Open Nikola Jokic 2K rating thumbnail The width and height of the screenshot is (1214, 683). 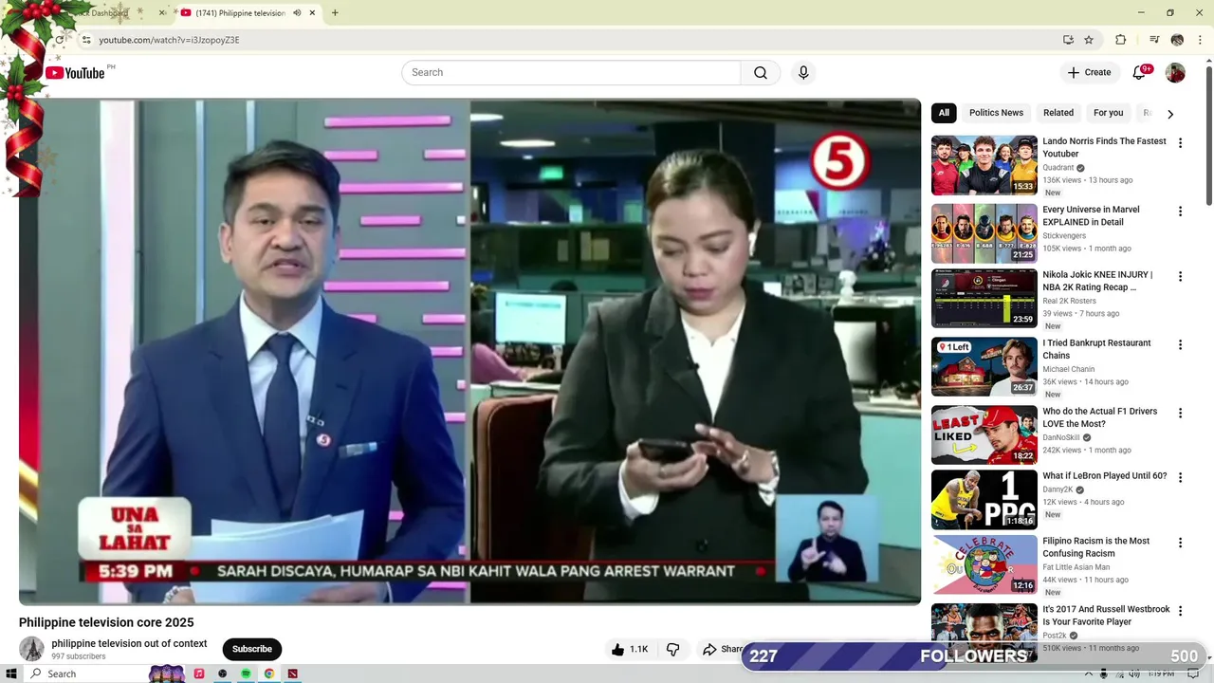984,299
